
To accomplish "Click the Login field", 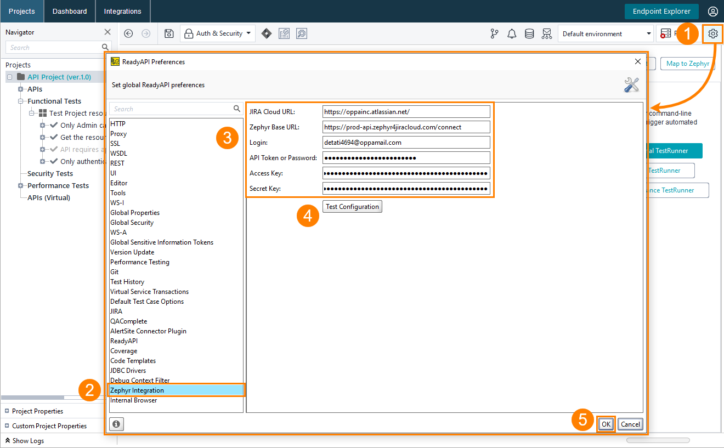I will coord(406,142).
